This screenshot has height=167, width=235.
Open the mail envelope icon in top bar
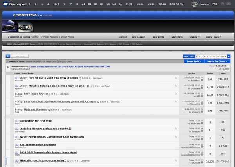[228, 4]
